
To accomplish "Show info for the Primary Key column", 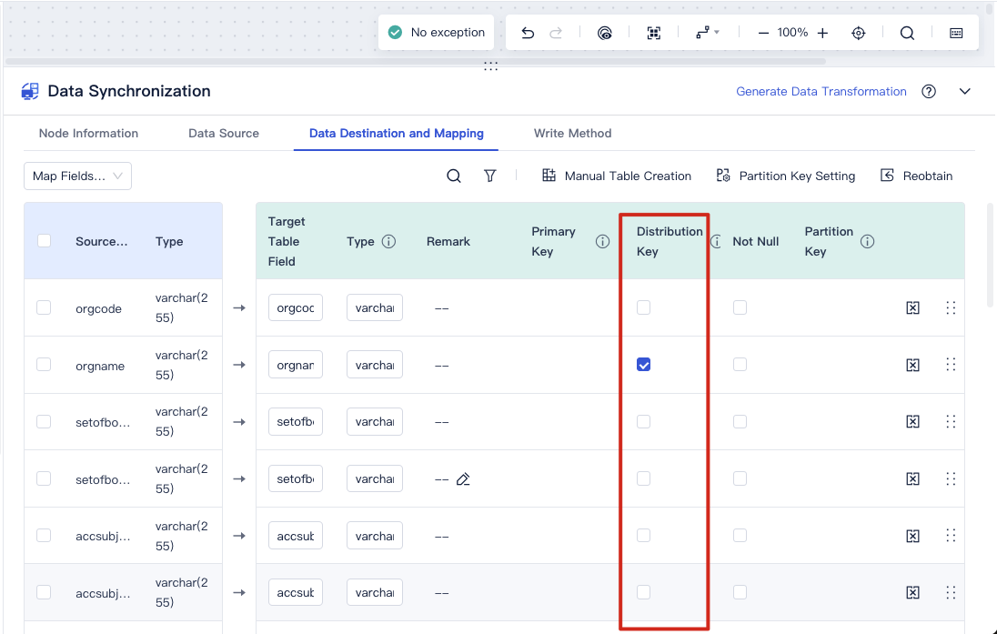I will point(602,242).
